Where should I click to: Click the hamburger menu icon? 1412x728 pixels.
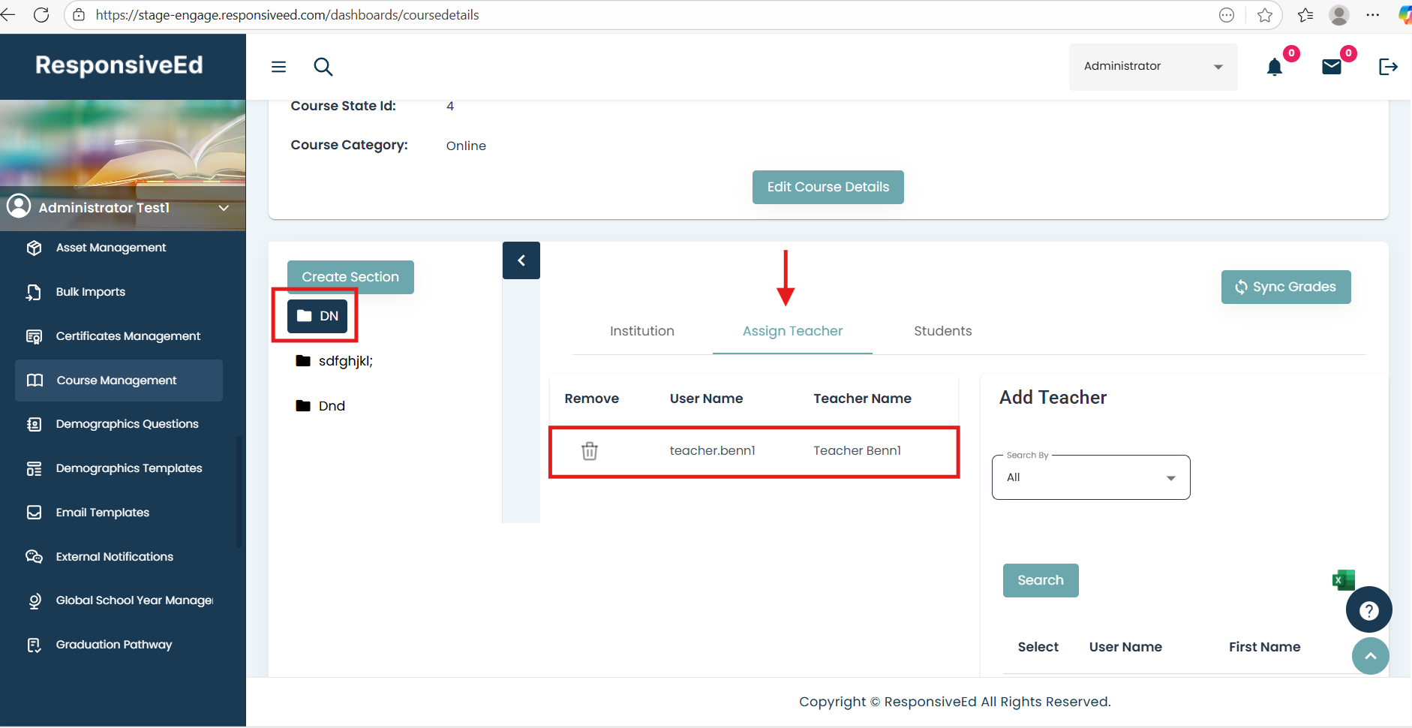(278, 67)
